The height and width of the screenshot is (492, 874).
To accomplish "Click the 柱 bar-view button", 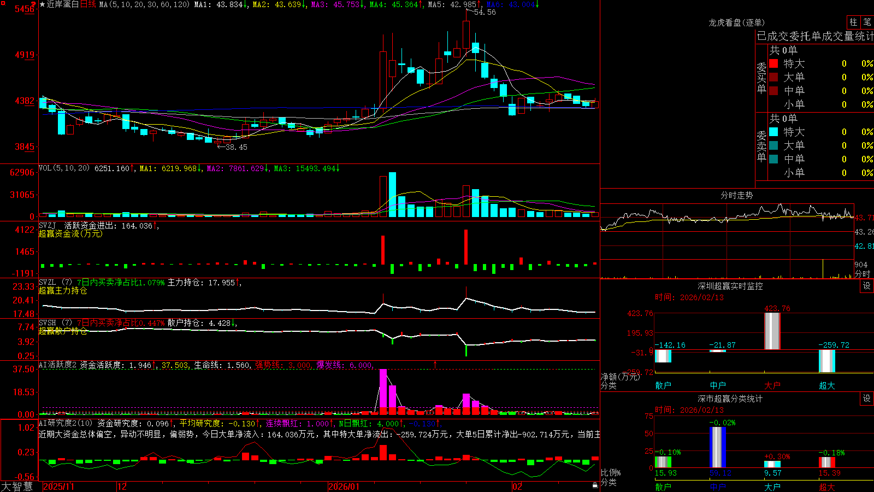I will [853, 22].
